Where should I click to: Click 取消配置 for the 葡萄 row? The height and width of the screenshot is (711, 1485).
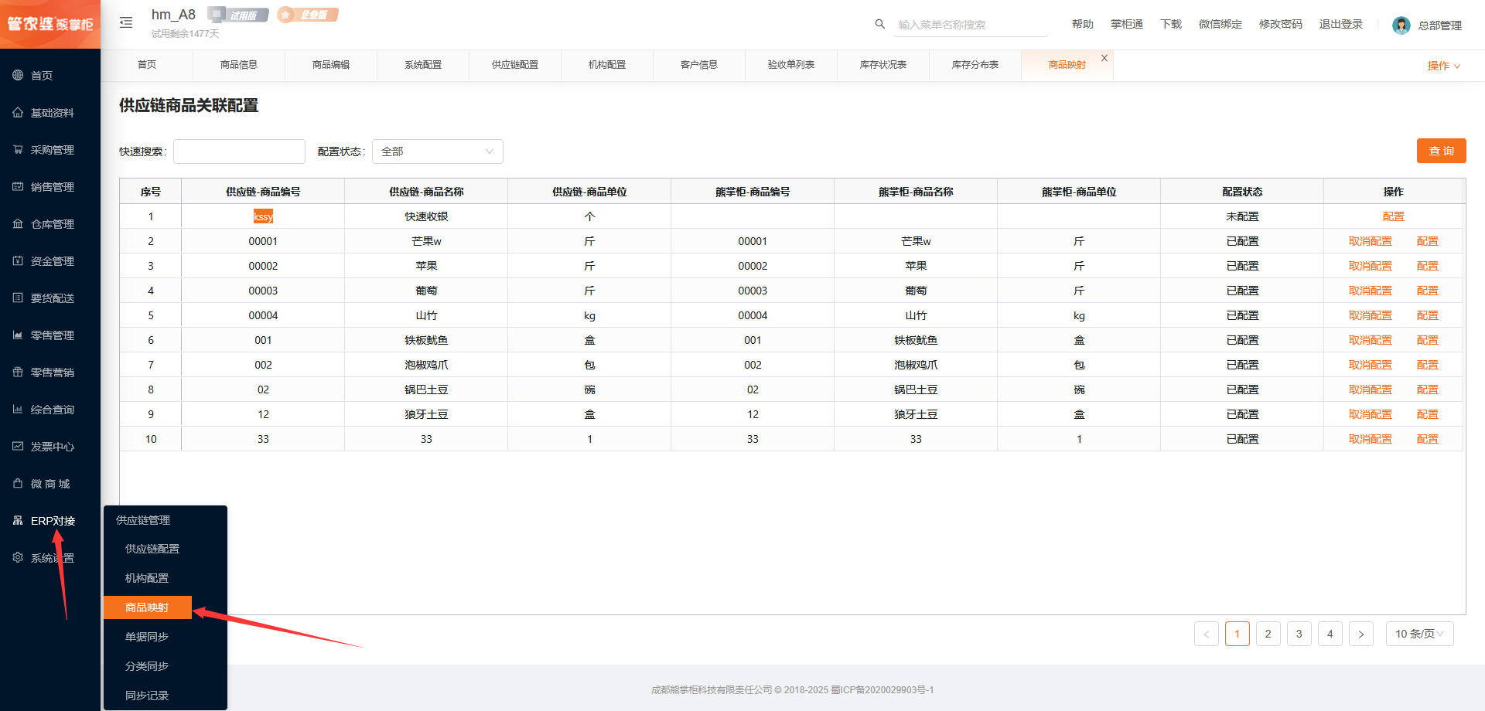(x=1371, y=291)
